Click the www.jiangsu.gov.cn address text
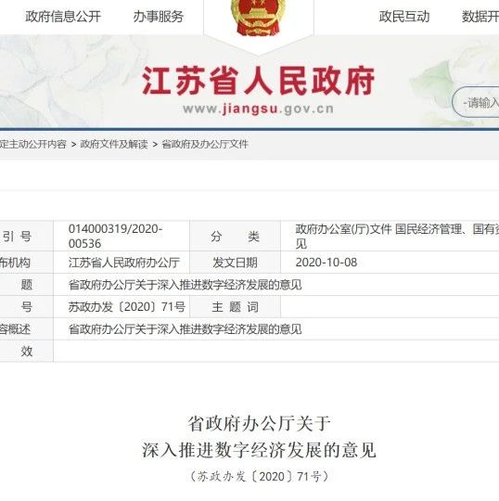 [259, 109]
